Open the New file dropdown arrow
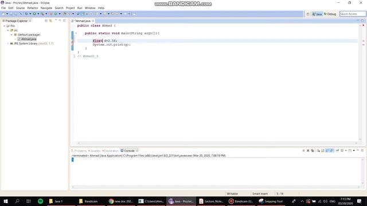367x206 pixels. [x=7, y=14]
